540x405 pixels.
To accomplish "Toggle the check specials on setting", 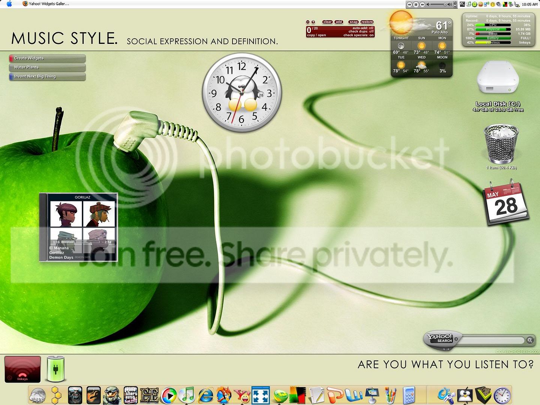I will tap(358, 35).
